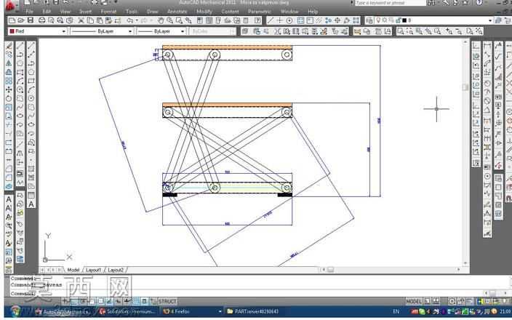
Task: Open the Help menu
Action: click(313, 12)
